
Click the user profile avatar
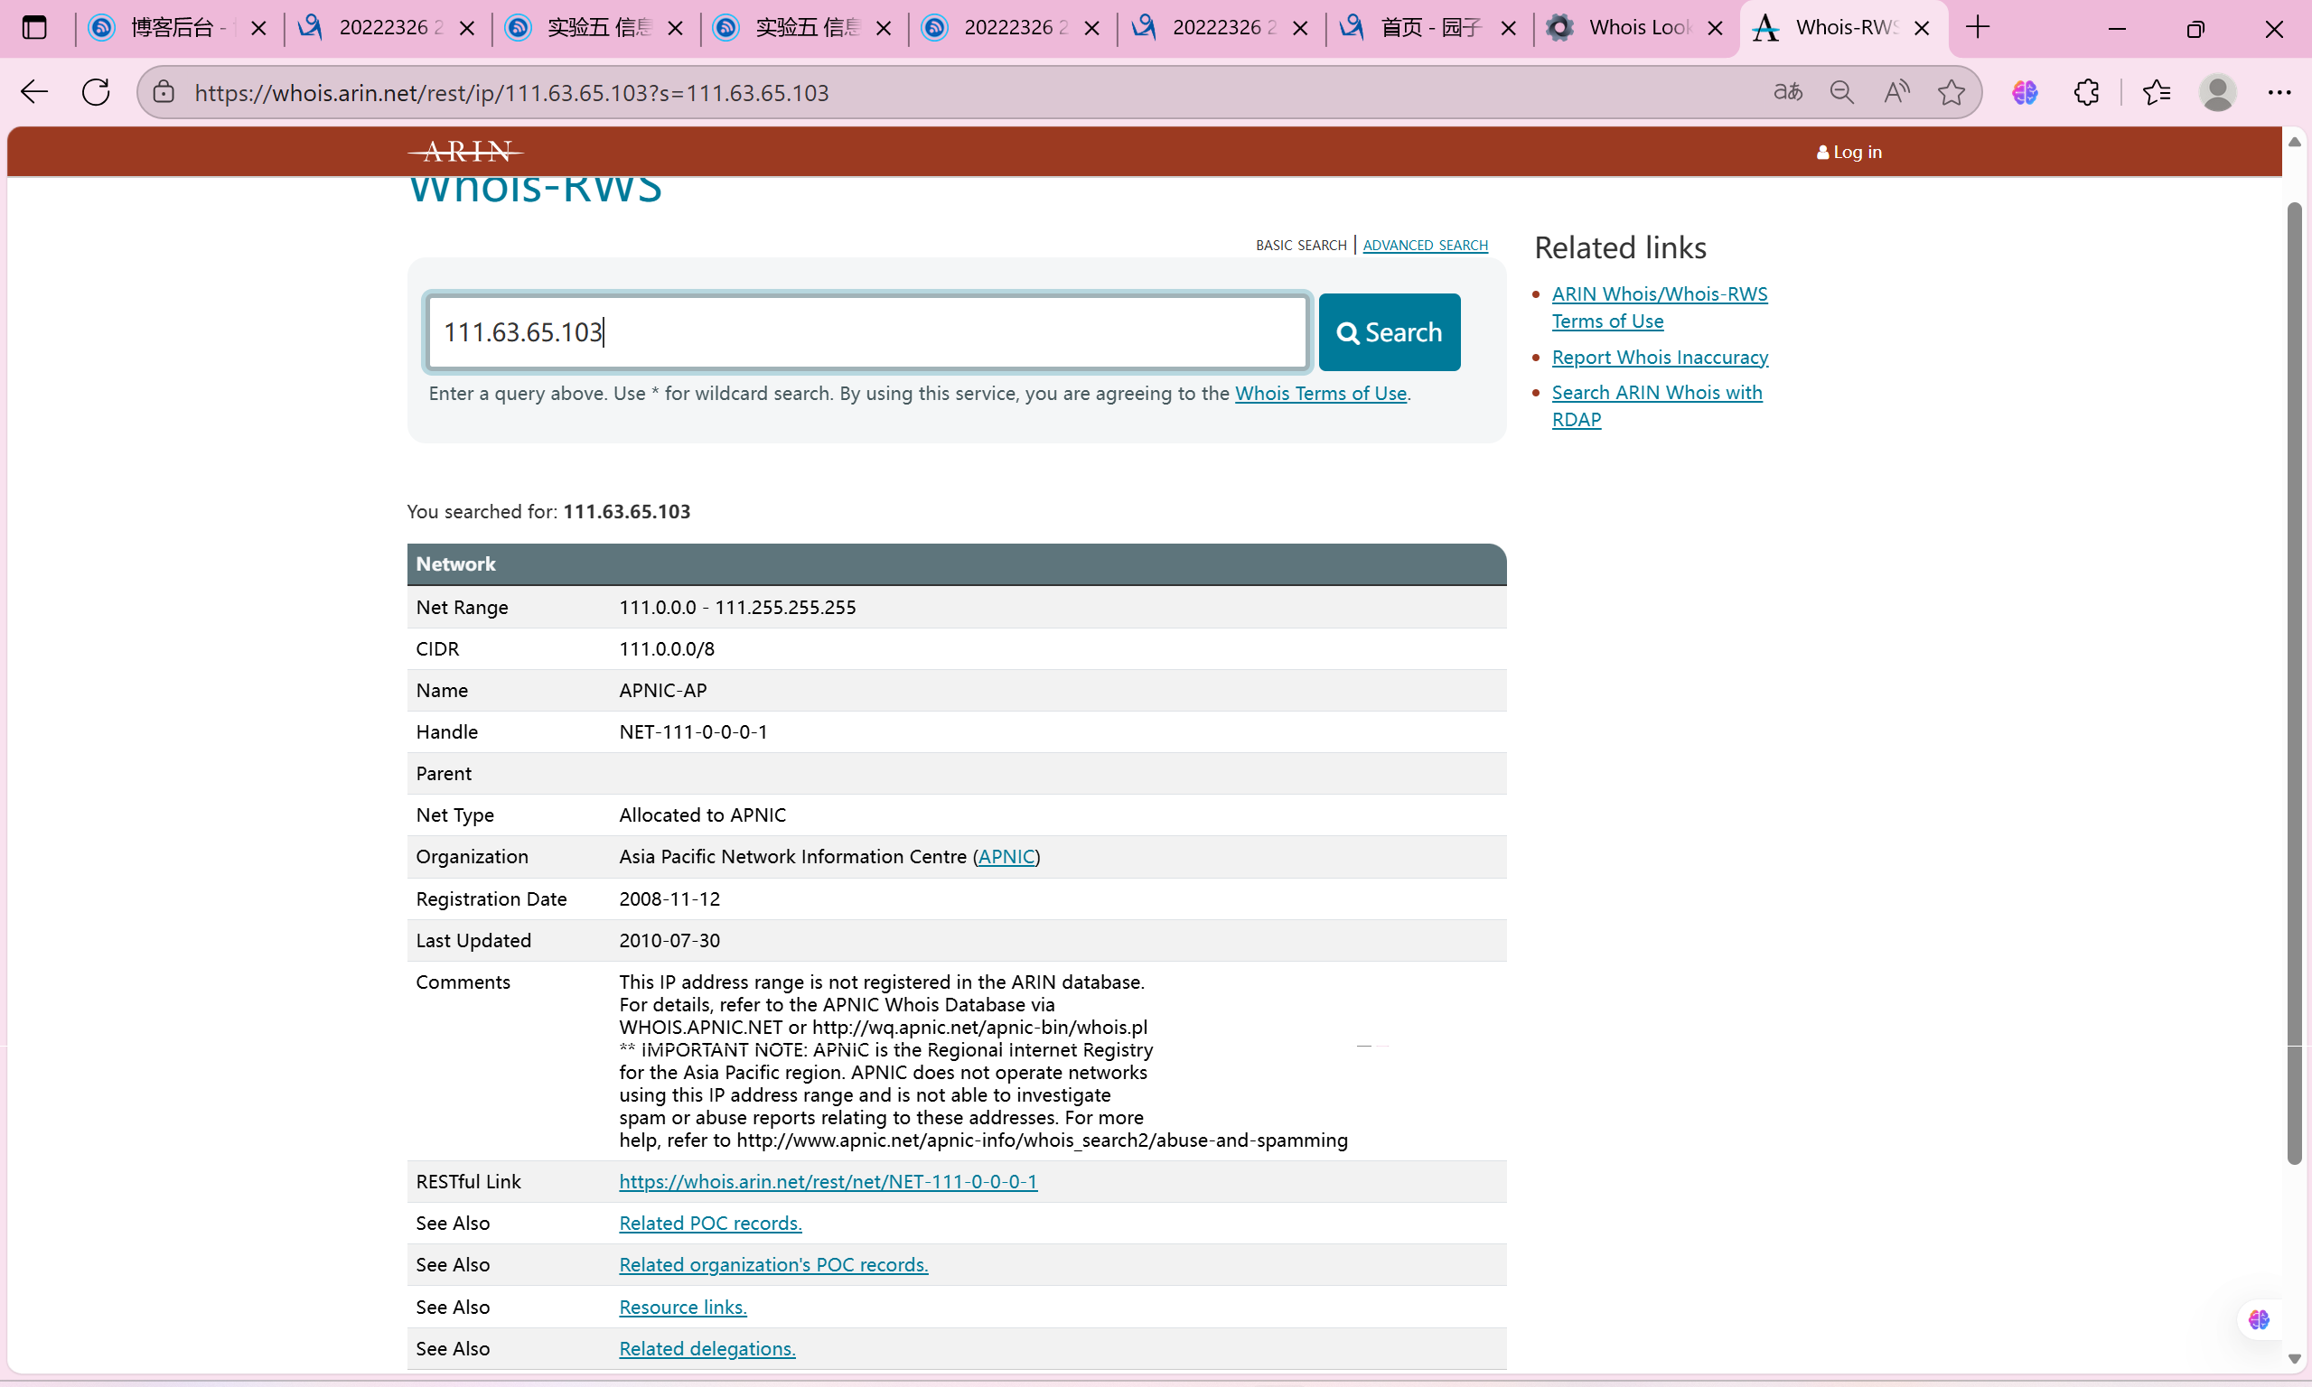pyautogui.click(x=2217, y=91)
